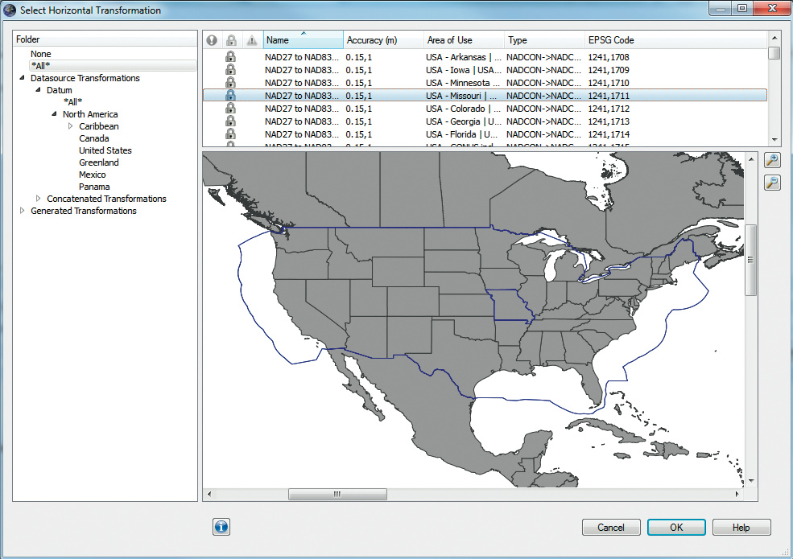Click the lock icon column header
Image resolution: width=793 pixels, height=559 pixels.
point(231,40)
